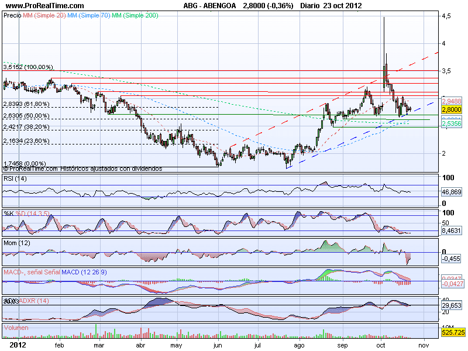This screenshot has width=468, height=351.
Task: Click the MACD (12 26 9) label
Action: click(x=84, y=272)
